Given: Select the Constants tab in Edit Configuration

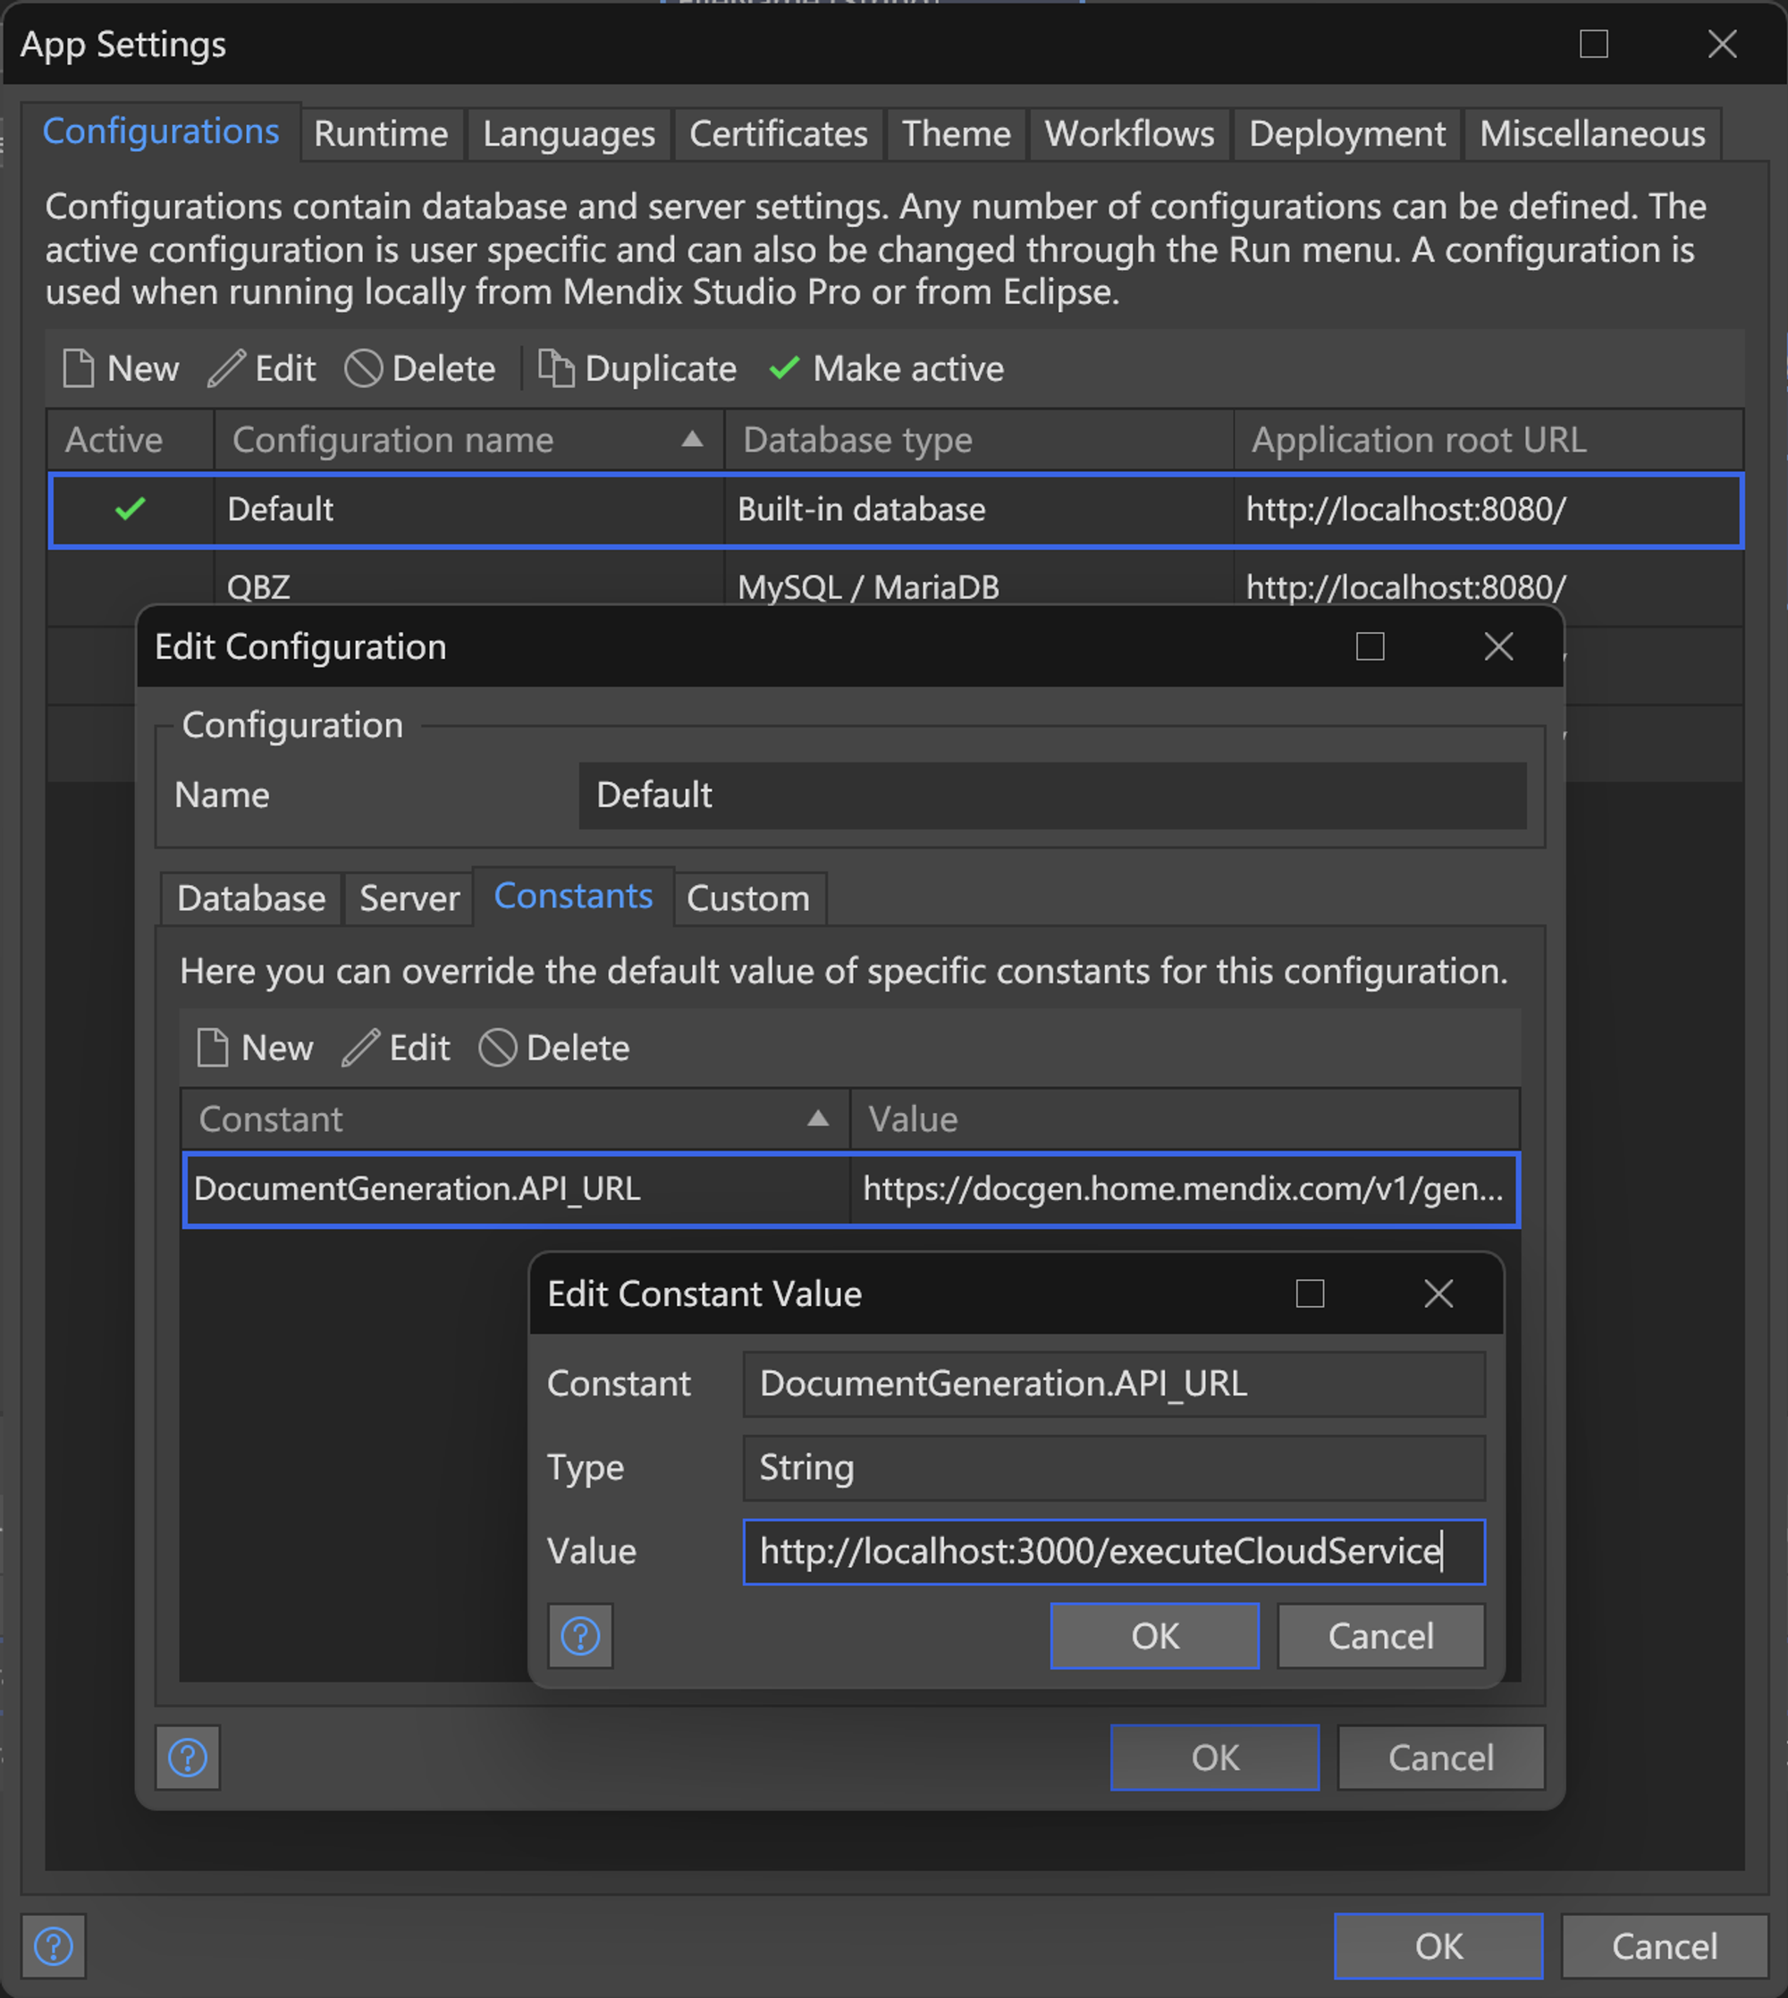Looking at the screenshot, I should (574, 896).
